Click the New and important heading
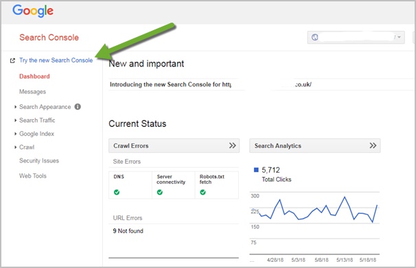The height and width of the screenshot is (268, 416). 146,64
